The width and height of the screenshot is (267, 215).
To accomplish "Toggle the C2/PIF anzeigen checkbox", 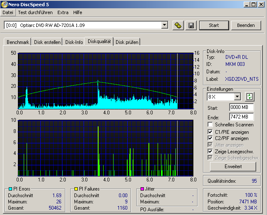I will point(210,138).
